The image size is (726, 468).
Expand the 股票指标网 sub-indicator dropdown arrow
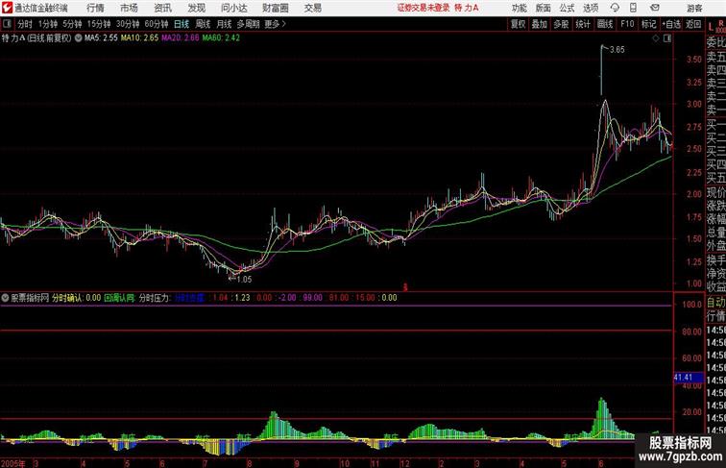pyautogui.click(x=5, y=298)
